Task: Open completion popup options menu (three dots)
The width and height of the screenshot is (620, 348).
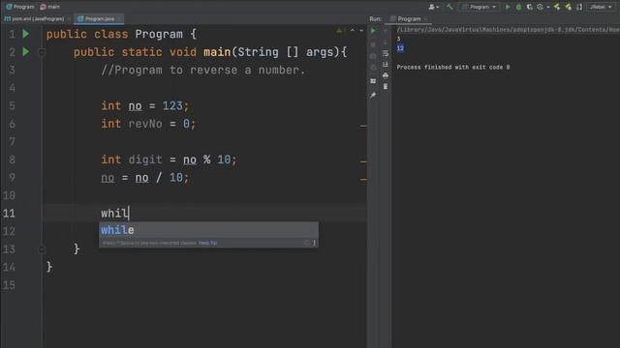Action: tap(314, 243)
